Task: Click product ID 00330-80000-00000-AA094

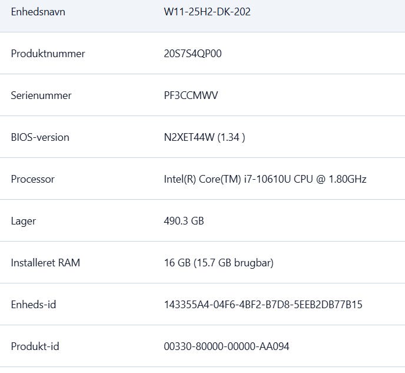Action: point(227,346)
